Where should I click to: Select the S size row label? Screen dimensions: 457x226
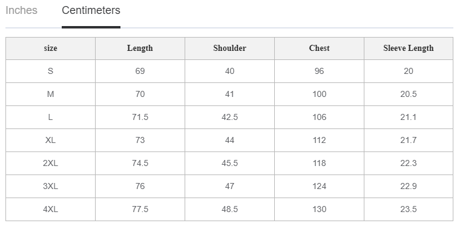(50, 71)
